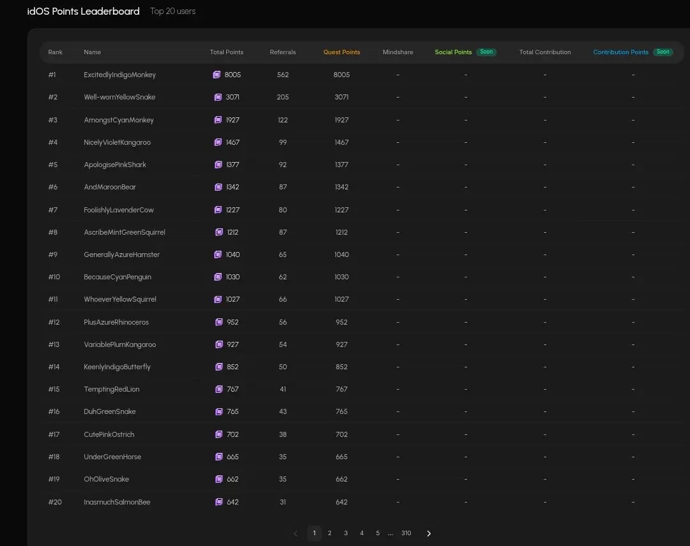Click the Top 20 users label
The width and height of the screenshot is (690, 546).
pyautogui.click(x=172, y=11)
